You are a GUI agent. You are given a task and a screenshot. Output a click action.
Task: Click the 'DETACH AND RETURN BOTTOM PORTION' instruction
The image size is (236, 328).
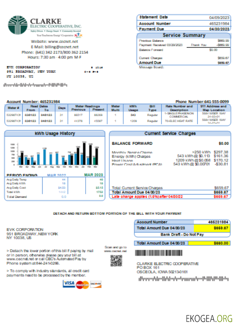(x=117, y=214)
